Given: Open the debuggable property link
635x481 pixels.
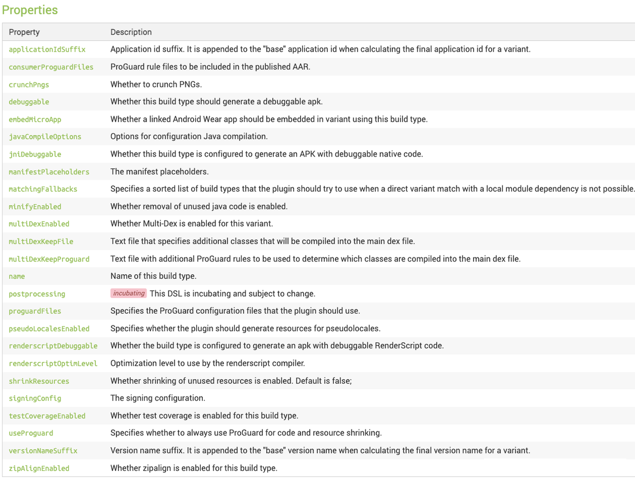Looking at the screenshot, I should tap(29, 102).
